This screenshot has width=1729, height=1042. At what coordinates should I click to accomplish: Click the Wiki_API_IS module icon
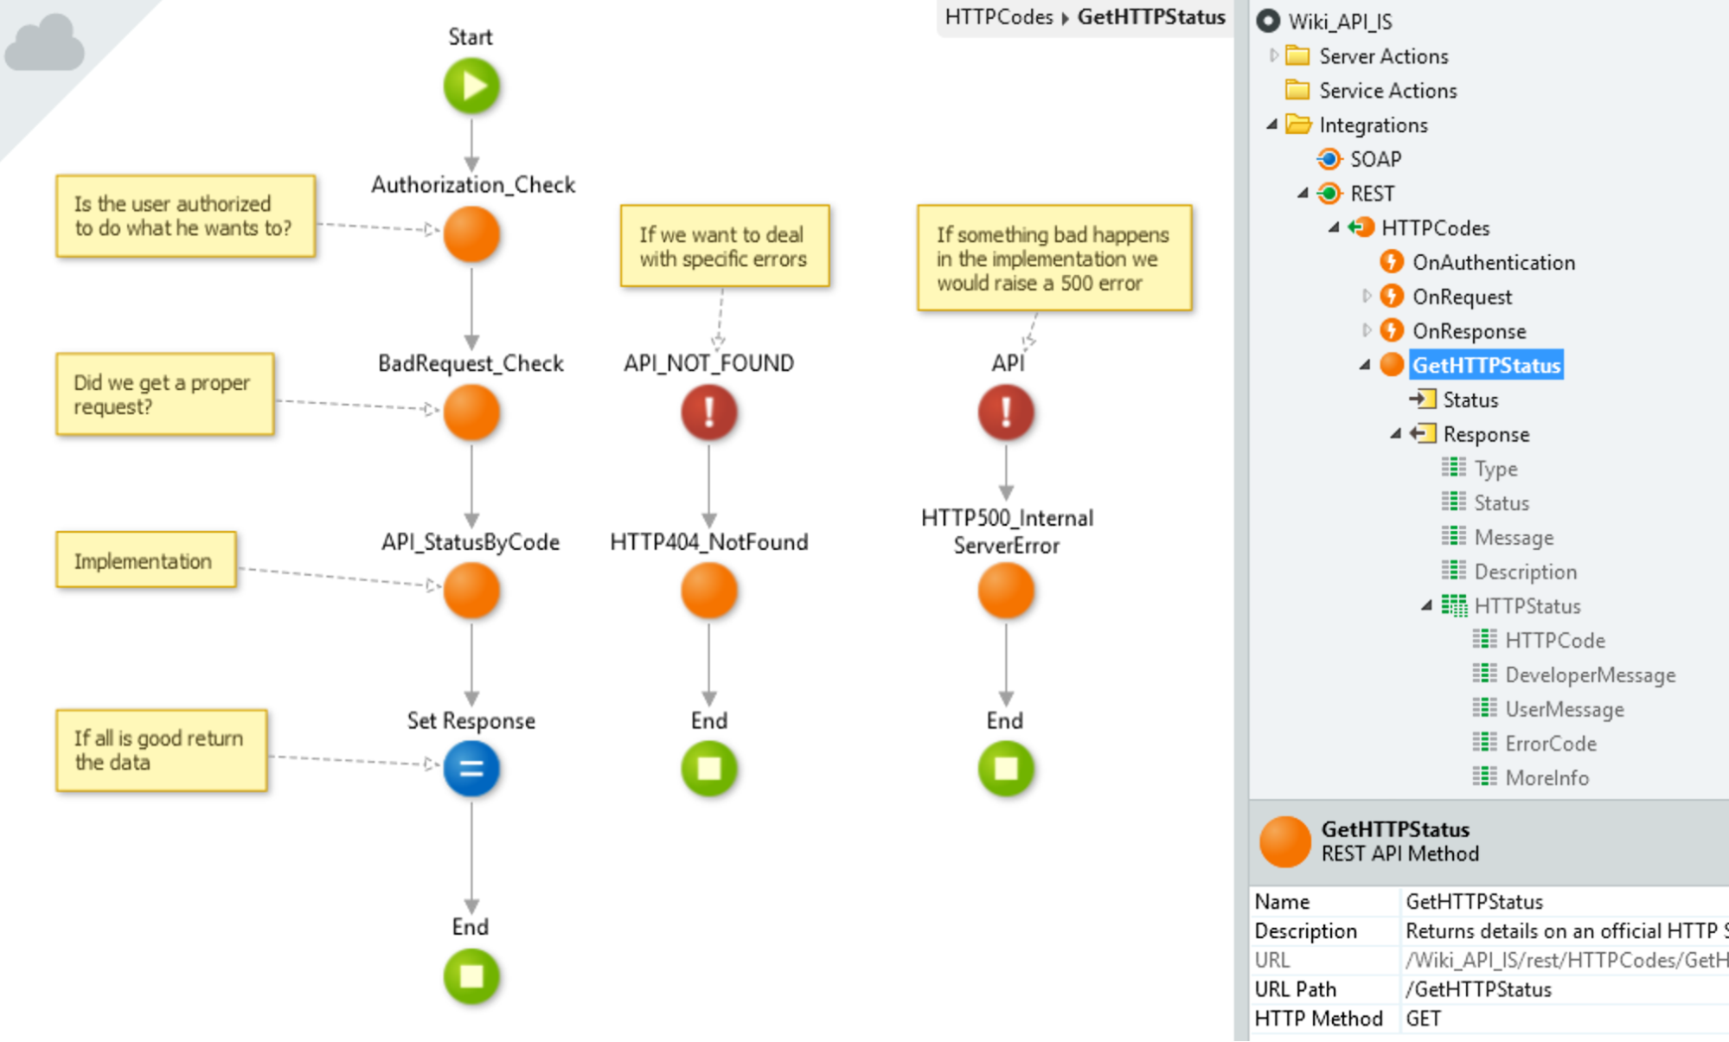1268,21
